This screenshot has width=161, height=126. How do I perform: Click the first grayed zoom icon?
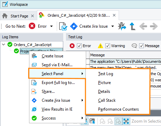(x=103, y=121)
